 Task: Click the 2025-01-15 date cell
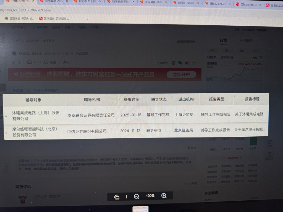coord(131,115)
